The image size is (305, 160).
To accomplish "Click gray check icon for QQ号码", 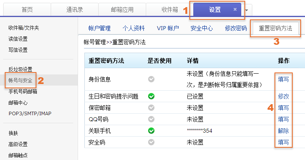I will tap(151, 119).
